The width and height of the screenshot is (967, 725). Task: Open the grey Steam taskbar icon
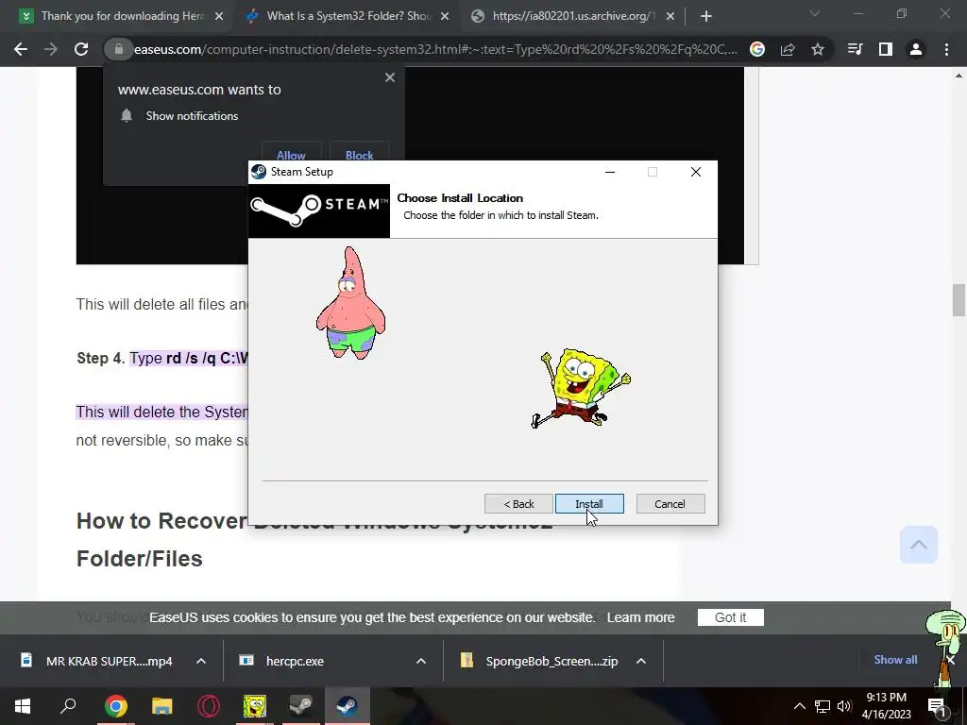(301, 706)
